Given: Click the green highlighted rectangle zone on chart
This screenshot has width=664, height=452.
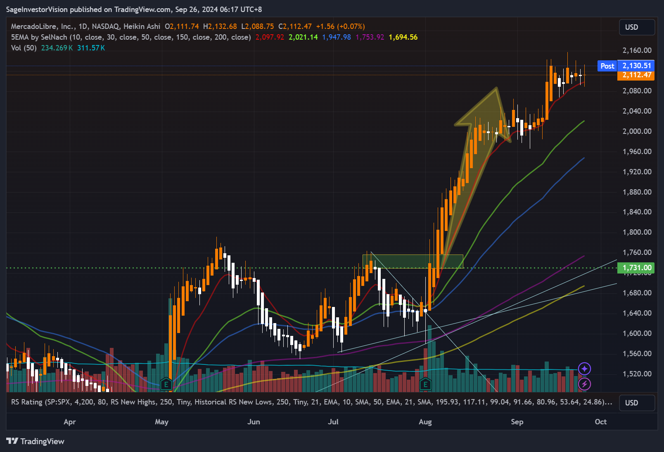Looking at the screenshot, I should [x=413, y=261].
